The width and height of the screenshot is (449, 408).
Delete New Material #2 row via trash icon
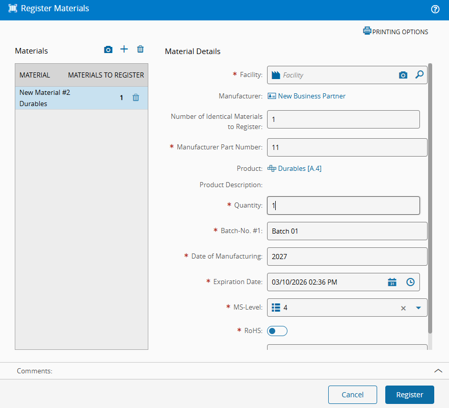click(x=136, y=97)
